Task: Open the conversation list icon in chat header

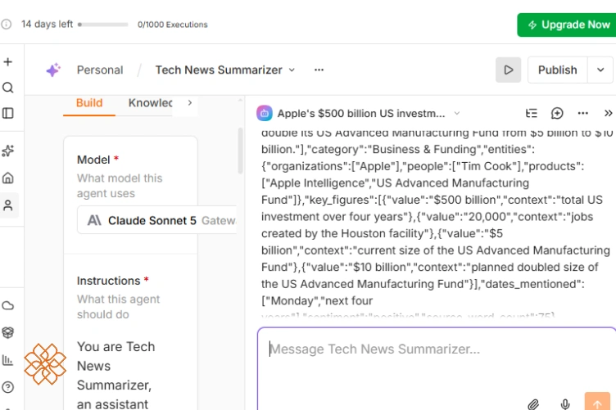Action: [x=531, y=114]
